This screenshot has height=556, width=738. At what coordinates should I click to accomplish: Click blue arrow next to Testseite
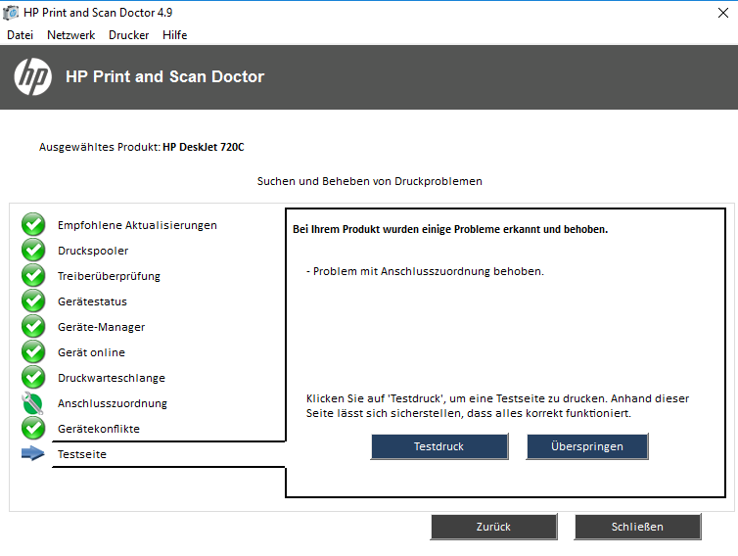point(33,453)
